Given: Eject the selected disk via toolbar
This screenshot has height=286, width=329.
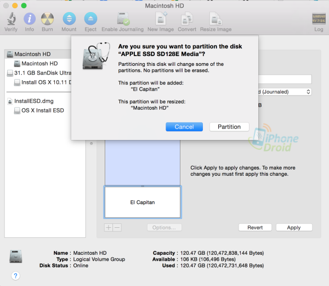Looking at the screenshot, I should pyautogui.click(x=90, y=20).
